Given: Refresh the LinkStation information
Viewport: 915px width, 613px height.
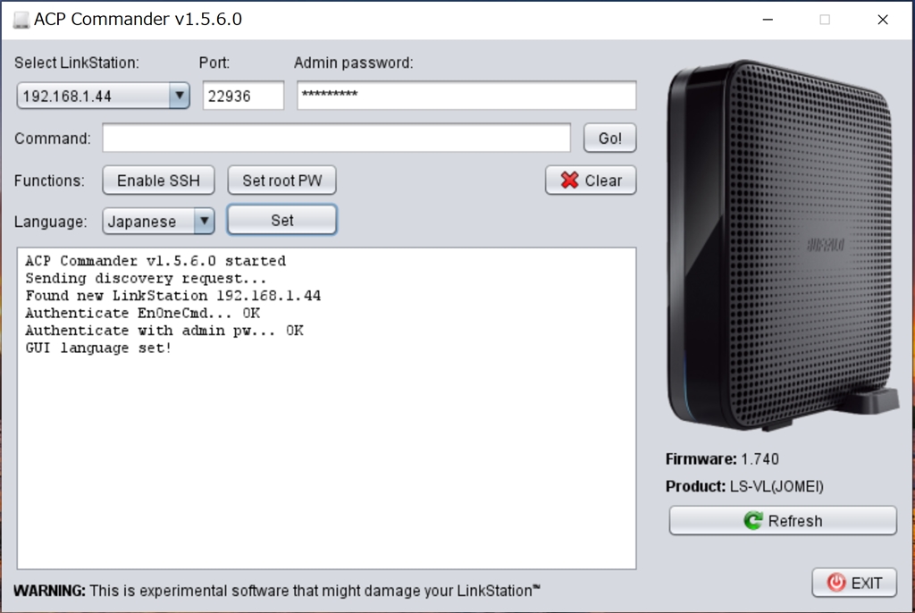Looking at the screenshot, I should click(x=783, y=521).
